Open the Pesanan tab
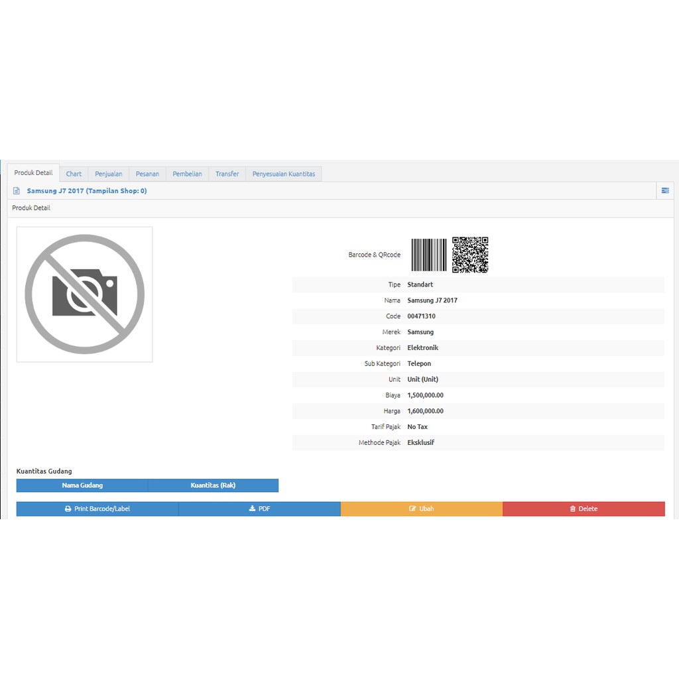This screenshot has width=679, height=679. pos(147,174)
